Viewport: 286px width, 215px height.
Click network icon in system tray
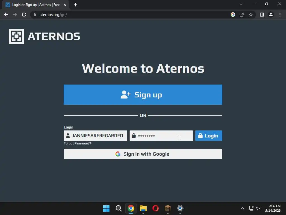[x=252, y=208]
